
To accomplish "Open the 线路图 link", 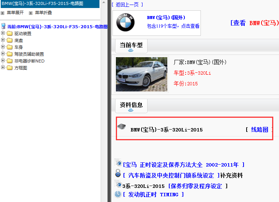I will 260,130.
